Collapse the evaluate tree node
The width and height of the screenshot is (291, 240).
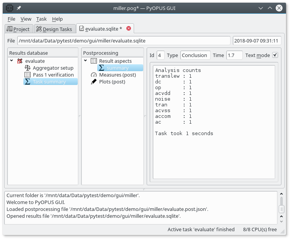(11, 61)
